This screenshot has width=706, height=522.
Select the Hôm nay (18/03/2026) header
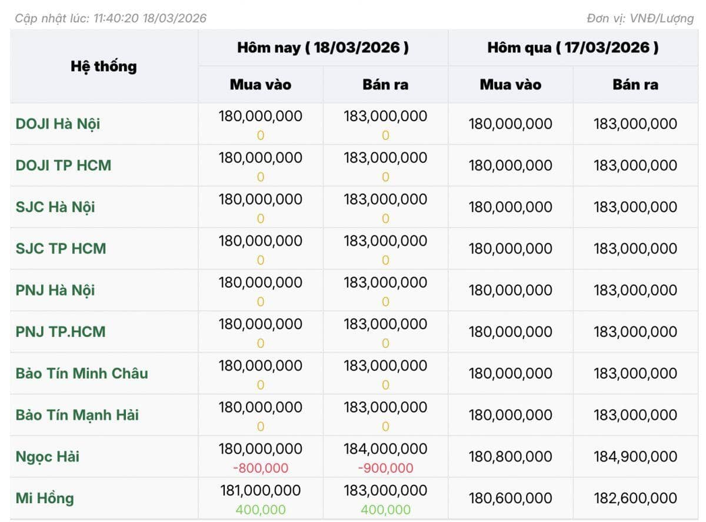click(322, 48)
